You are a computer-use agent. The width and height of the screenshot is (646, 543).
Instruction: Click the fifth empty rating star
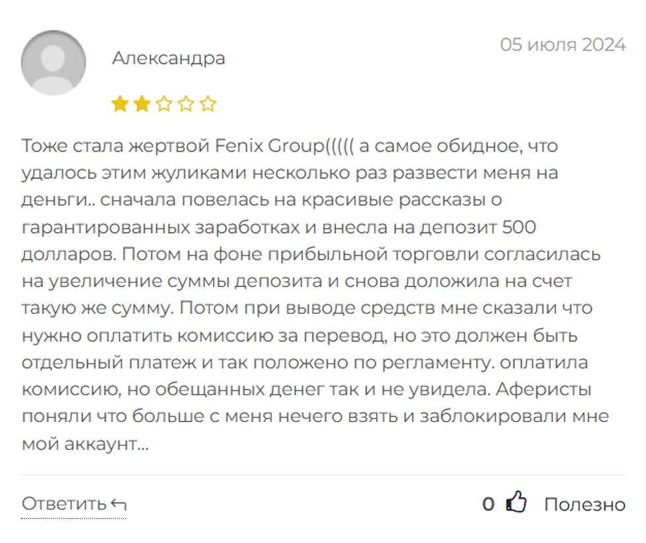pyautogui.click(x=208, y=104)
